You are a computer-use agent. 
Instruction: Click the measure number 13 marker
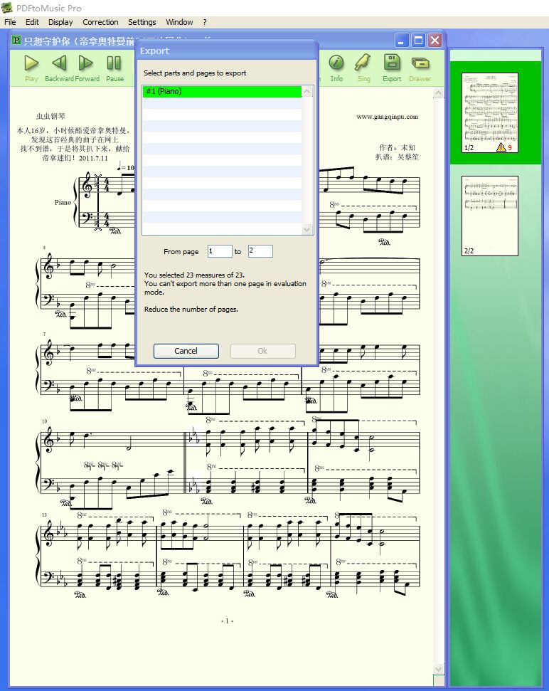pos(44,515)
